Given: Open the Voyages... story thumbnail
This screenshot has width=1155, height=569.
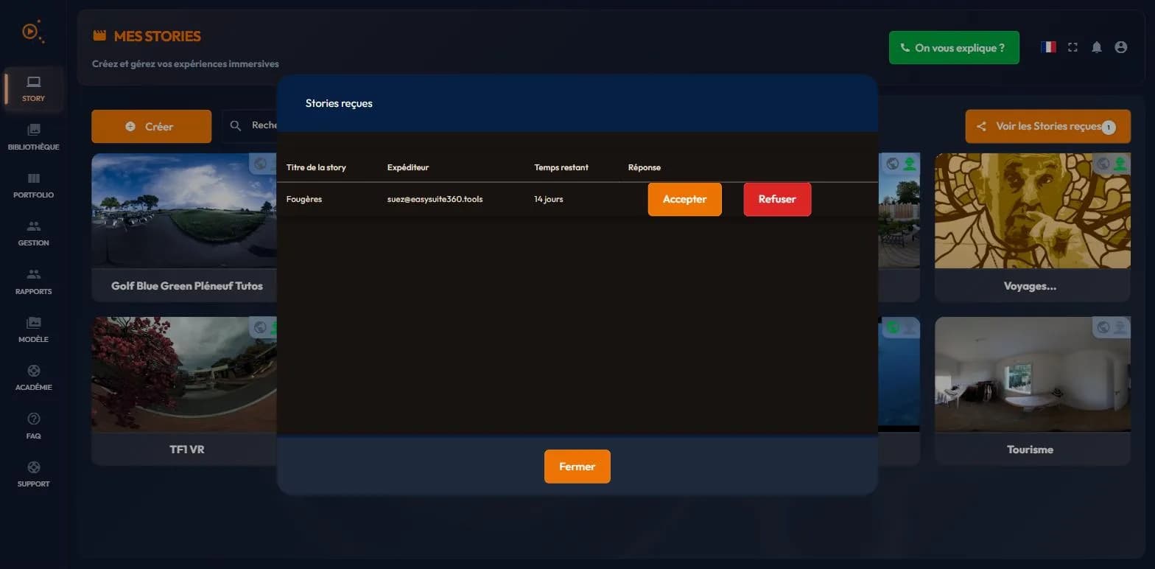Looking at the screenshot, I should tap(1033, 211).
